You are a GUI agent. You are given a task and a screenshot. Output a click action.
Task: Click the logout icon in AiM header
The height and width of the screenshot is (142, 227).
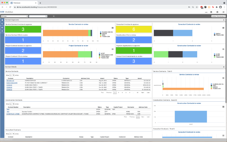pyautogui.click(x=223, y=12)
